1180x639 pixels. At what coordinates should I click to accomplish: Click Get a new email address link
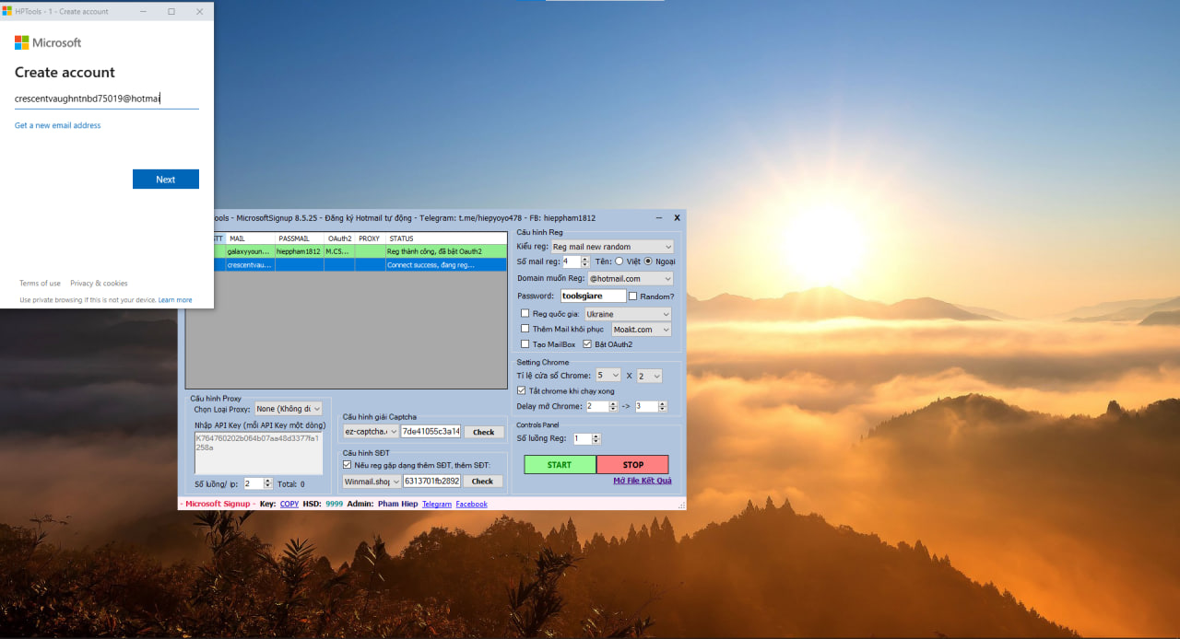[58, 125]
